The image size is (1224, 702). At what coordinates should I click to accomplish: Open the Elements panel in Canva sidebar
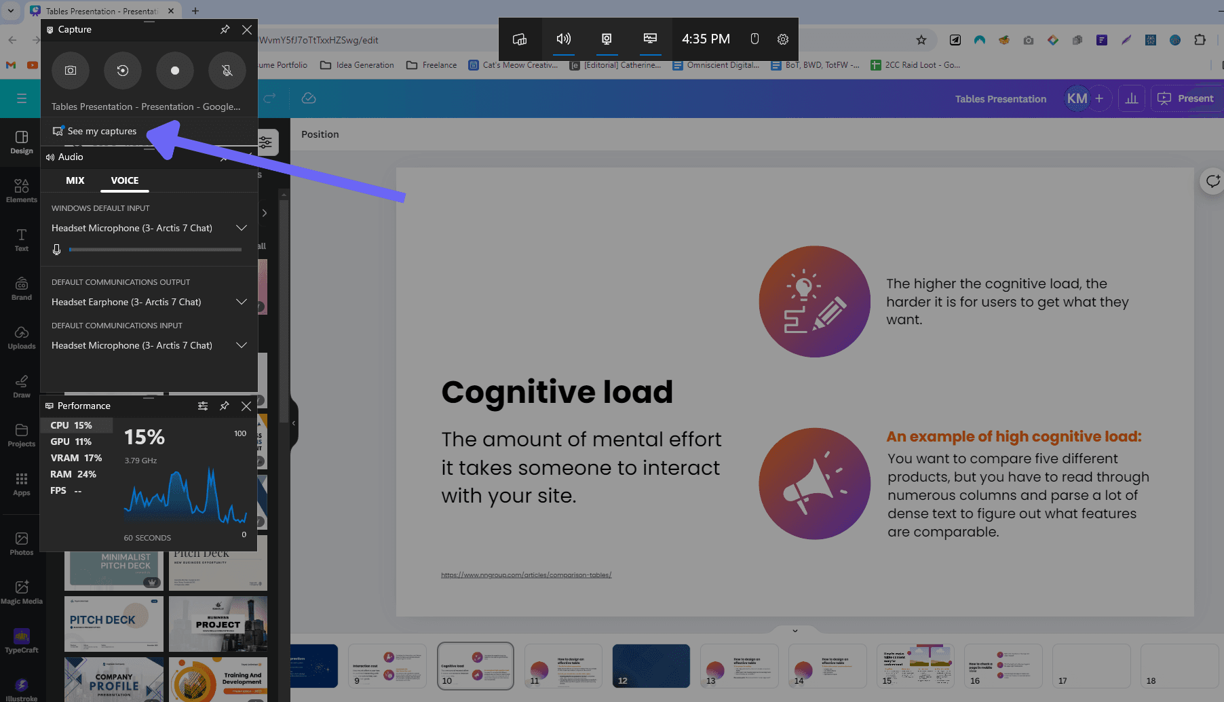(x=22, y=191)
